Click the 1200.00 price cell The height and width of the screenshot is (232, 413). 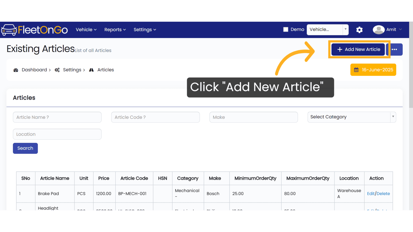pyautogui.click(x=104, y=194)
